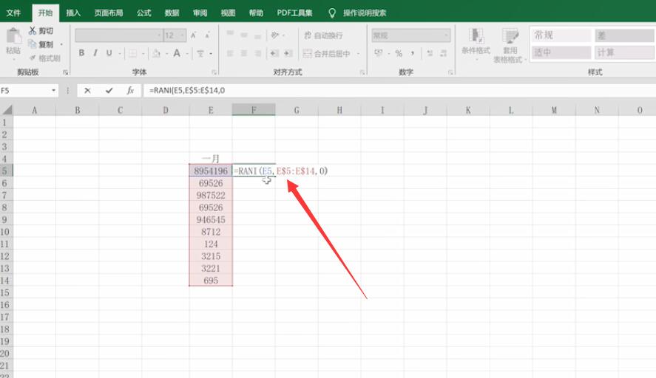This screenshot has height=378, width=656.
Task: Click the Paste clipboard icon
Action: pyautogui.click(x=13, y=36)
